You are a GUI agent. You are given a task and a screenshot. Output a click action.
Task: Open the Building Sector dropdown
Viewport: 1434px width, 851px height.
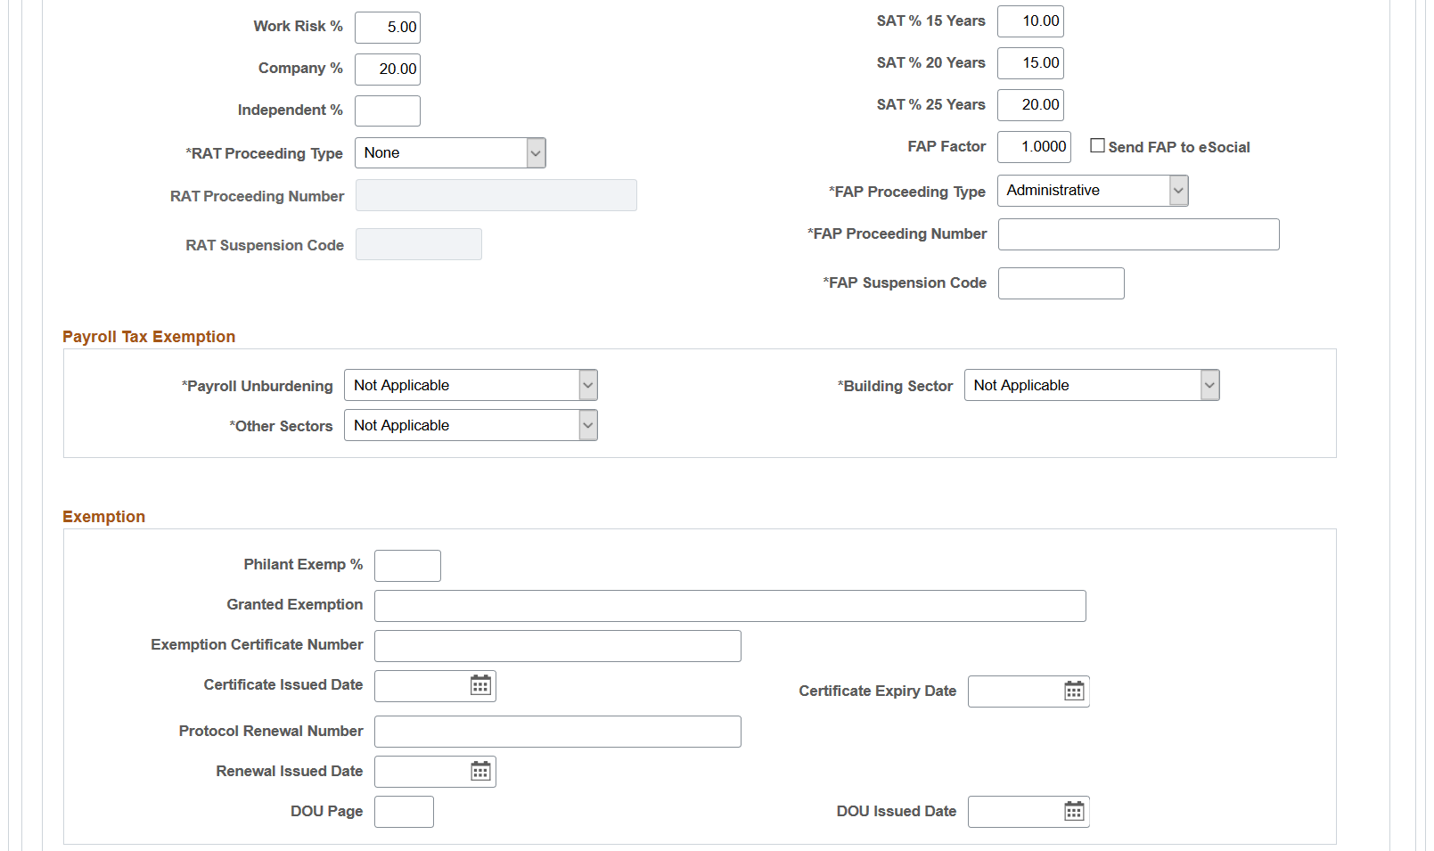tap(1092, 385)
